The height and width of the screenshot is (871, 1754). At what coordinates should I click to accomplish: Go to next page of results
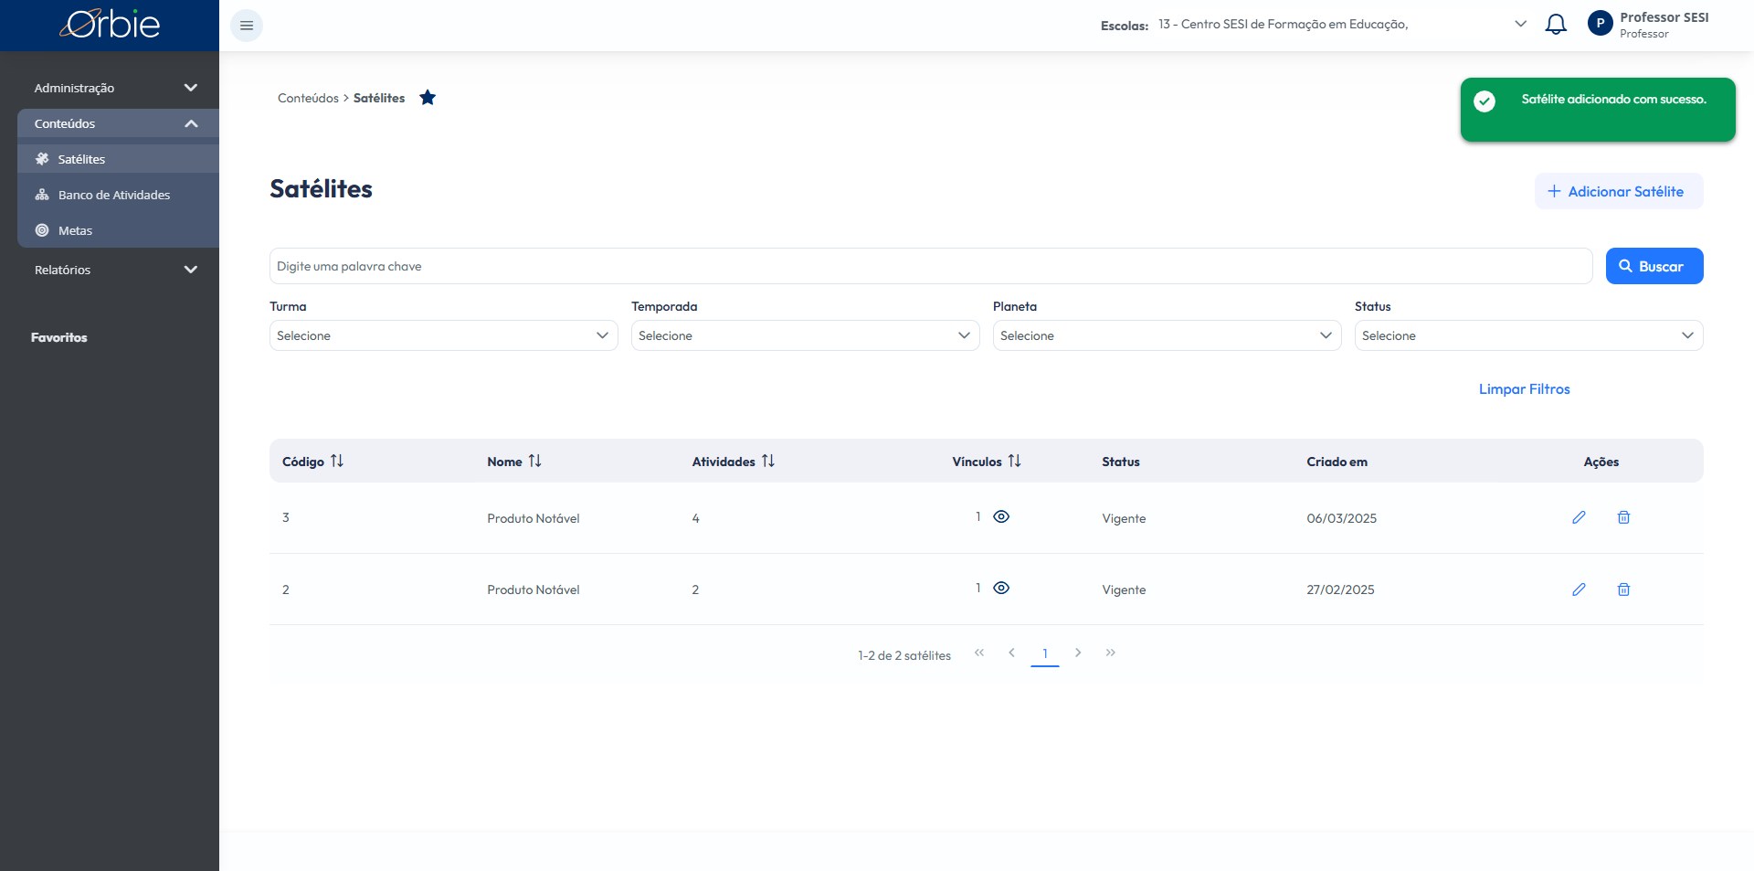tap(1078, 653)
